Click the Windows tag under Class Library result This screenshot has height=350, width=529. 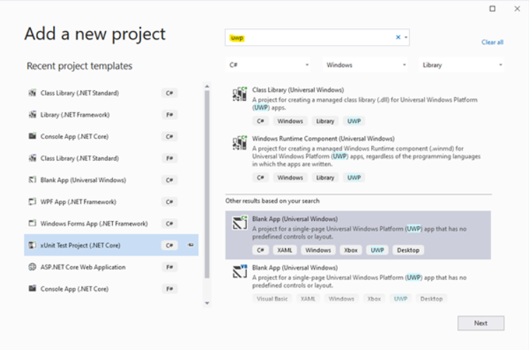[290, 121]
